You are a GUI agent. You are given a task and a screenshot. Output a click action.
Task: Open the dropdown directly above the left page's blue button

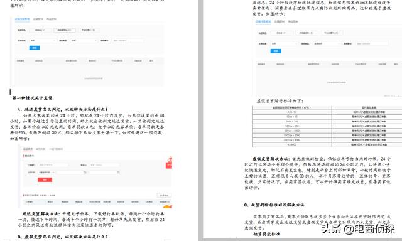pyautogui.click(x=43, y=40)
